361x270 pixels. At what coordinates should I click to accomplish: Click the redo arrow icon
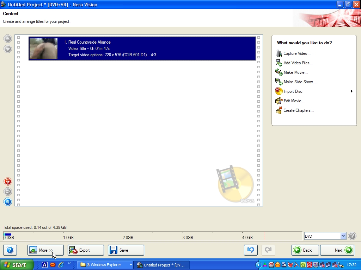(x=268, y=250)
